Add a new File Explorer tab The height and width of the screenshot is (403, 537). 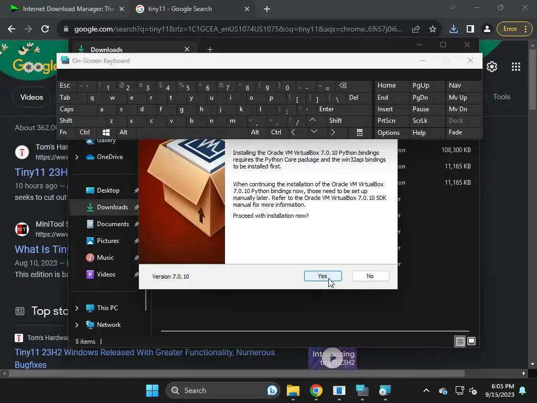tap(210, 50)
